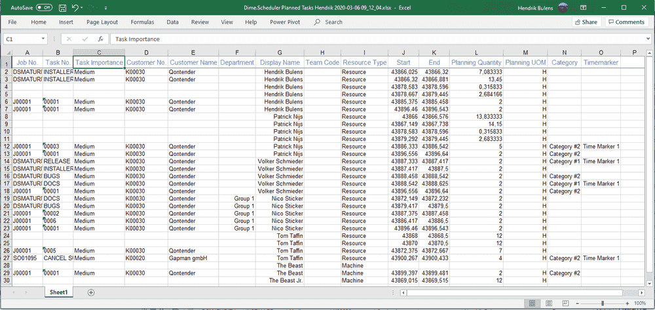Image resolution: width=655 pixels, height=310 pixels.
Task: Click previous sheet navigation arrow
Action: click(x=13, y=292)
